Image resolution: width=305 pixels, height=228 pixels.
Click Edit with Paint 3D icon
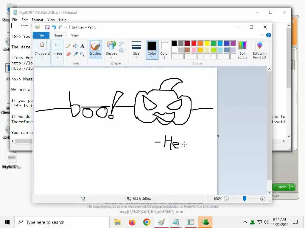pyautogui.click(x=259, y=46)
